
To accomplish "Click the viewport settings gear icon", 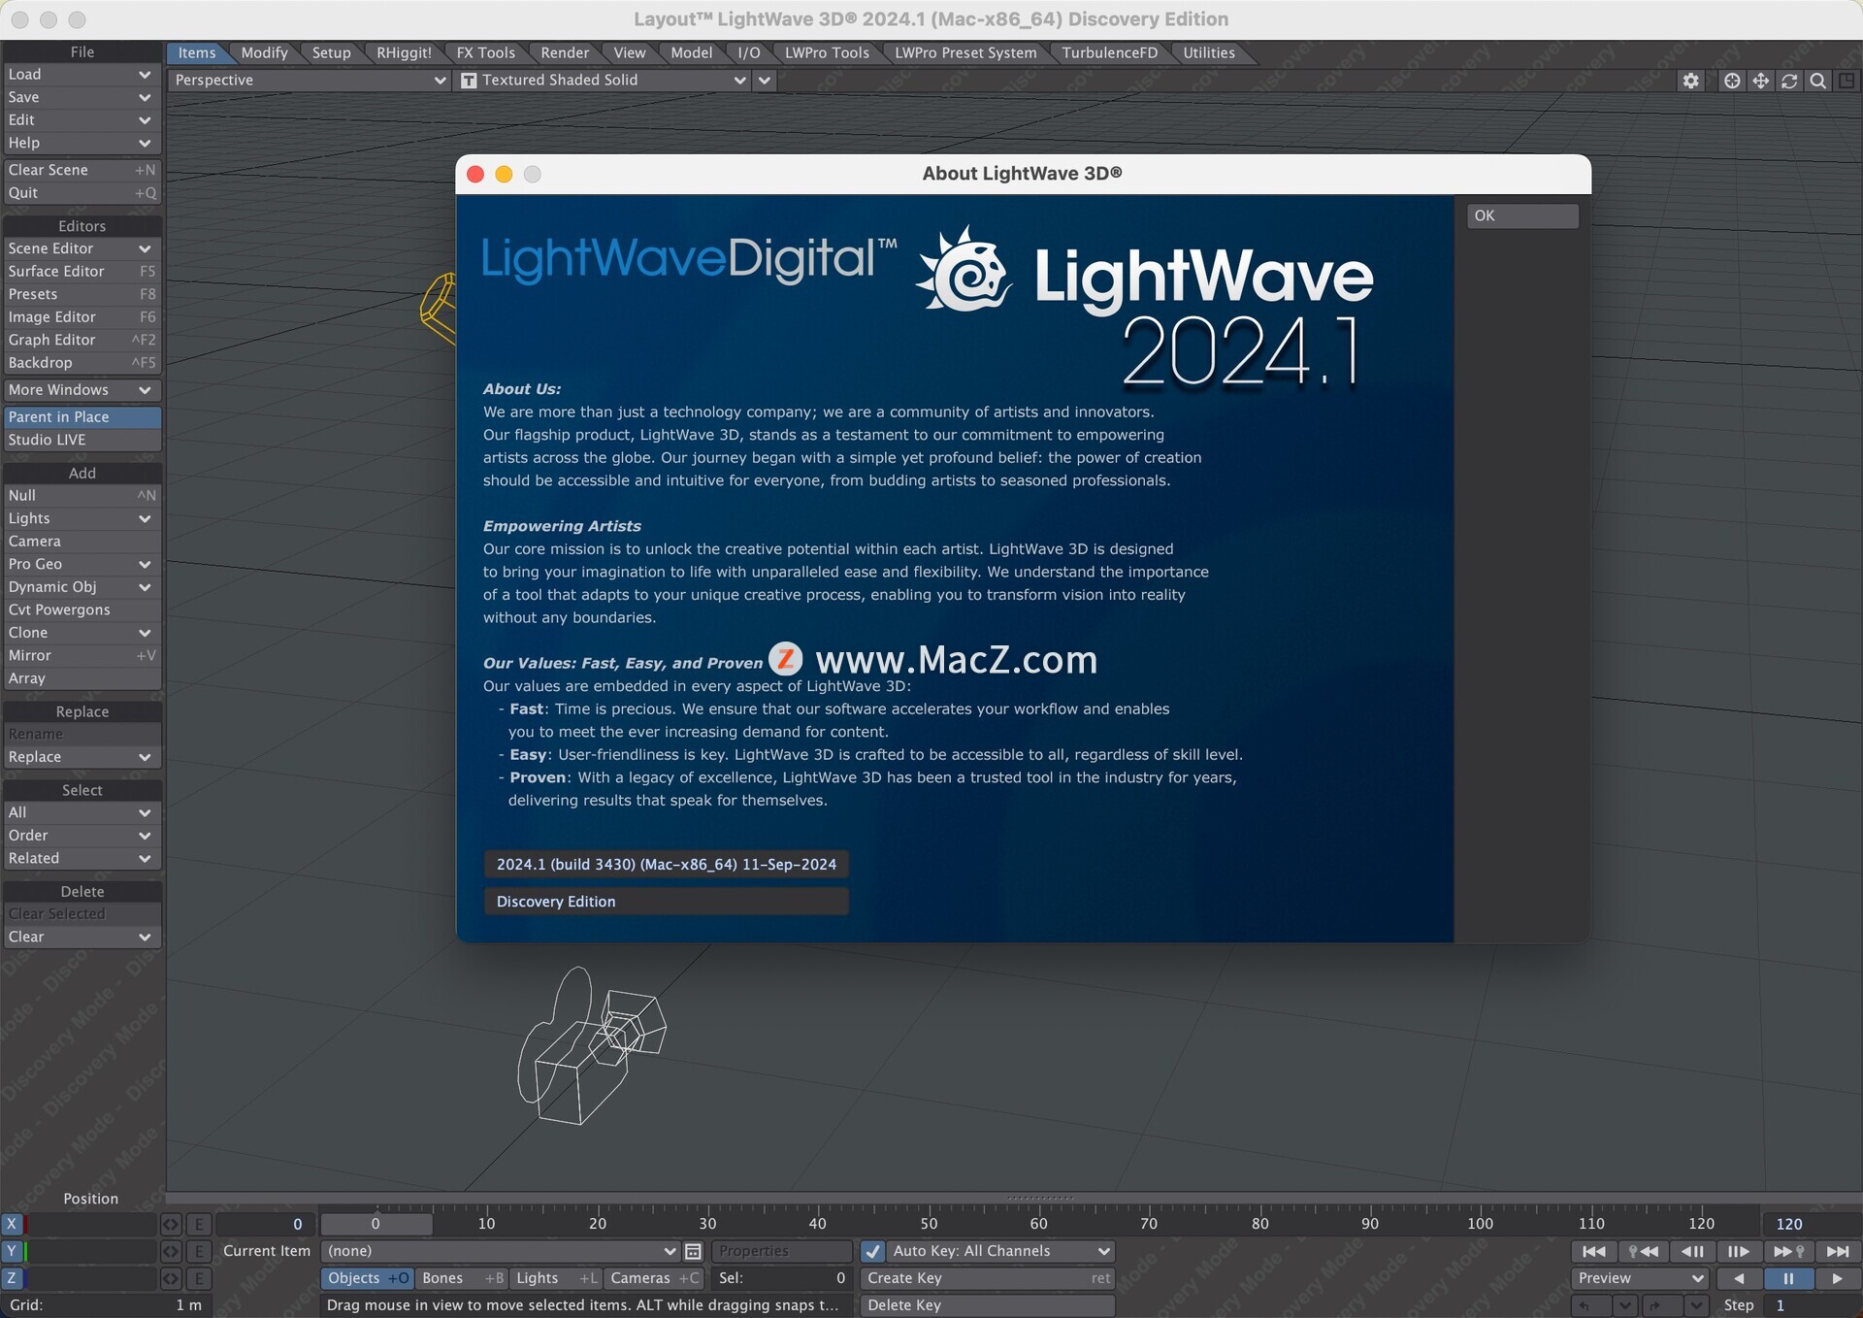I will 1690,82.
